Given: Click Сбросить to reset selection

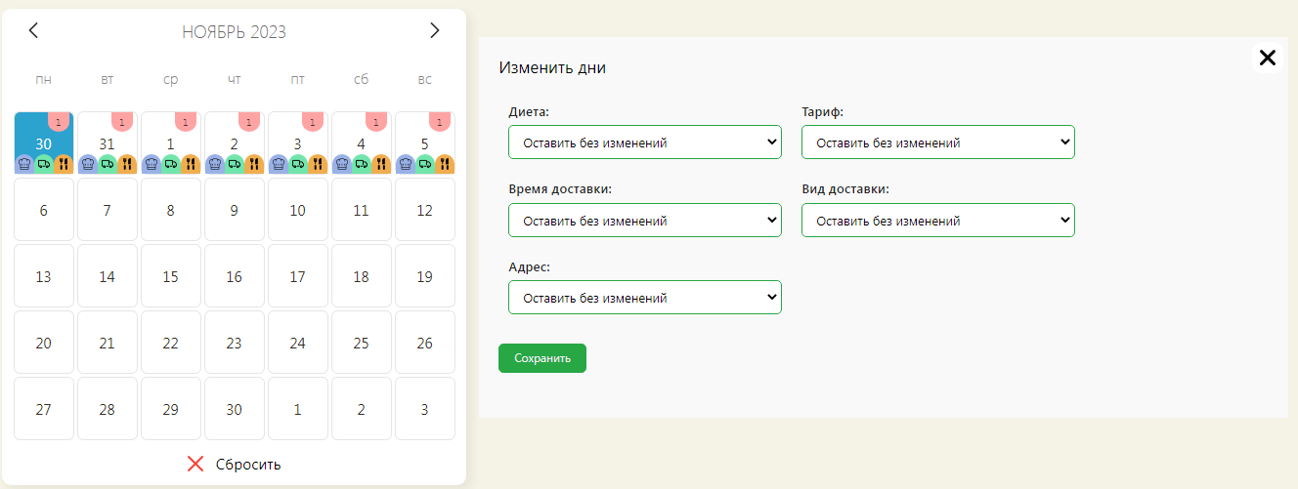Looking at the screenshot, I should tap(235, 464).
